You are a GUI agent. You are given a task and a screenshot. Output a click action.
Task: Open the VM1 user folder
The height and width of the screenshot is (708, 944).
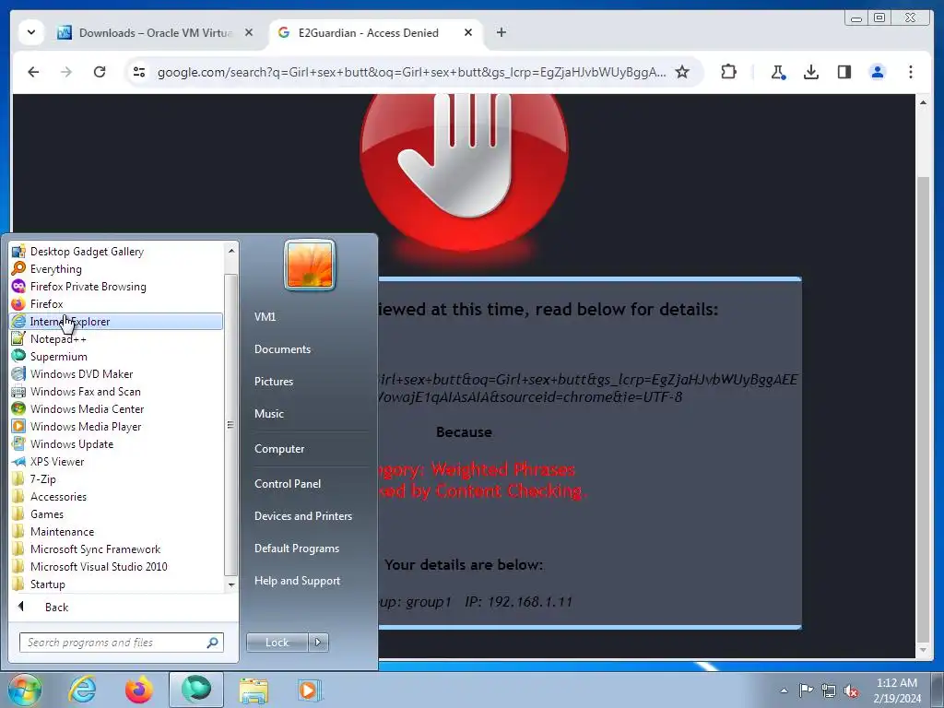[x=265, y=317]
